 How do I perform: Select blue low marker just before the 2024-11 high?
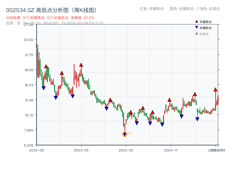pyautogui.click(x=162, y=125)
